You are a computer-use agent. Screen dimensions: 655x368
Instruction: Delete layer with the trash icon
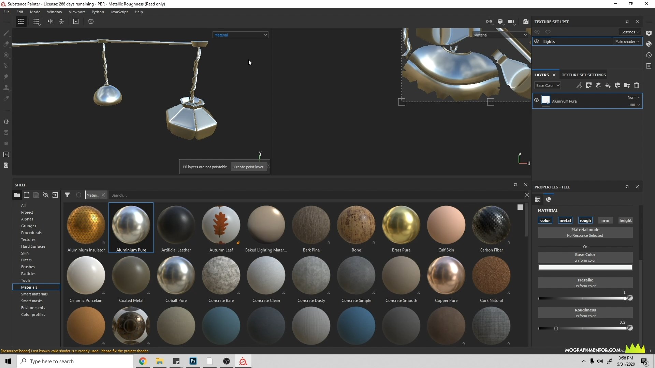[637, 86]
